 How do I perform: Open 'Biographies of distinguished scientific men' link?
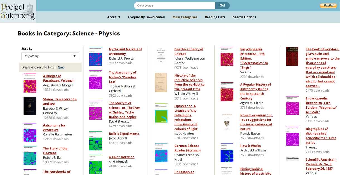(321, 136)
